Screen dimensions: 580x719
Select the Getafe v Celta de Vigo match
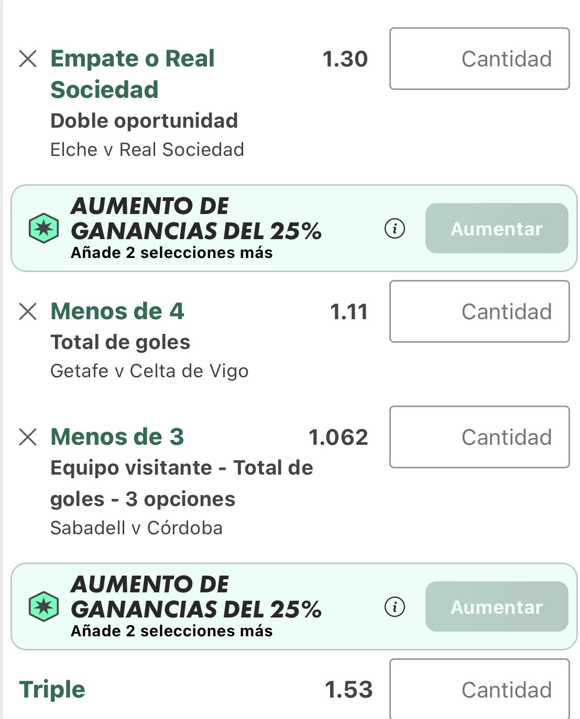(x=149, y=371)
